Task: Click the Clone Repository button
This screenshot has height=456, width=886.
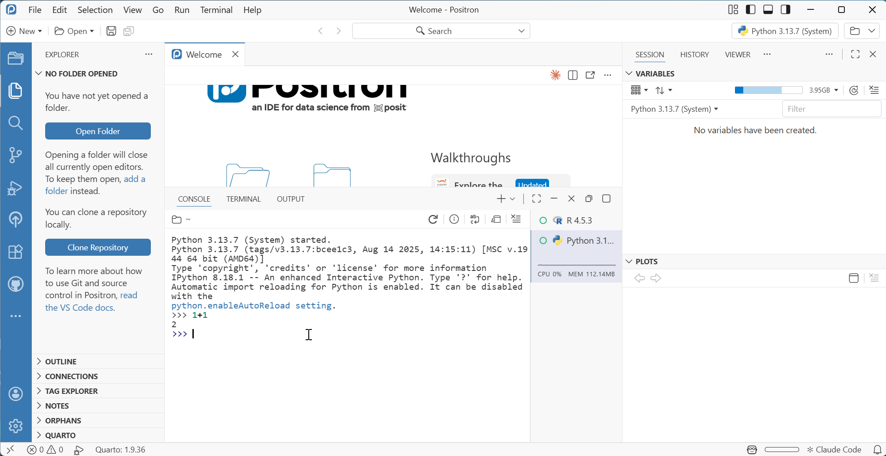Action: (98, 247)
